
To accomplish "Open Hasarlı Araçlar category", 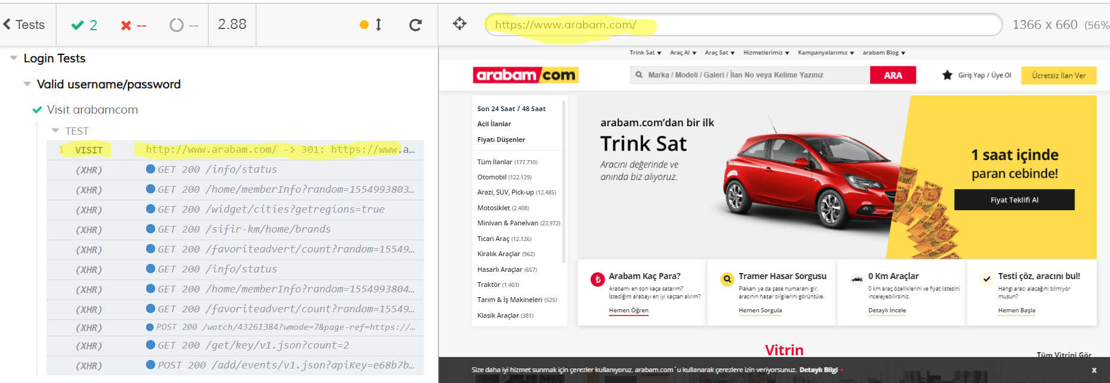I will point(507,269).
